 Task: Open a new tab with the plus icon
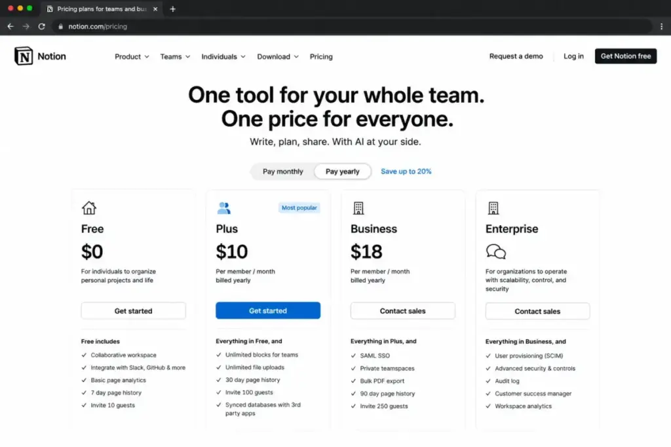(x=172, y=9)
